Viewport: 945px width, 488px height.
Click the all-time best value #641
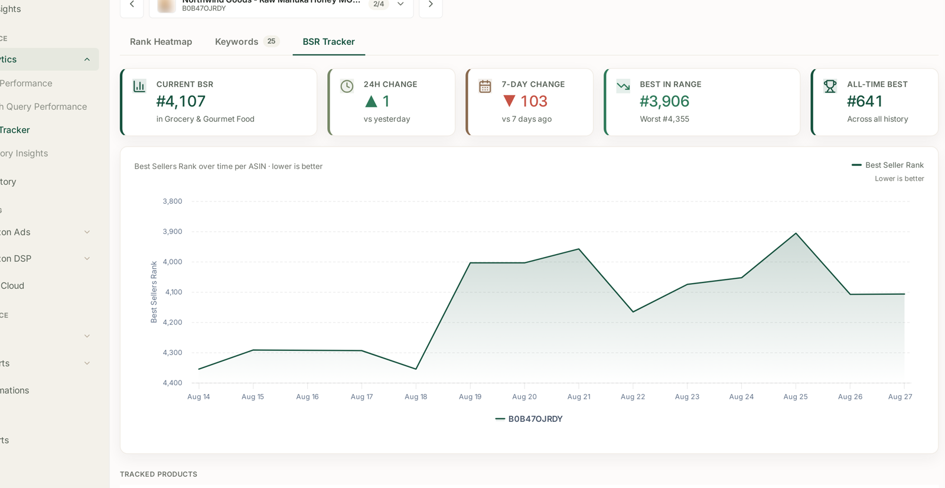[865, 102]
